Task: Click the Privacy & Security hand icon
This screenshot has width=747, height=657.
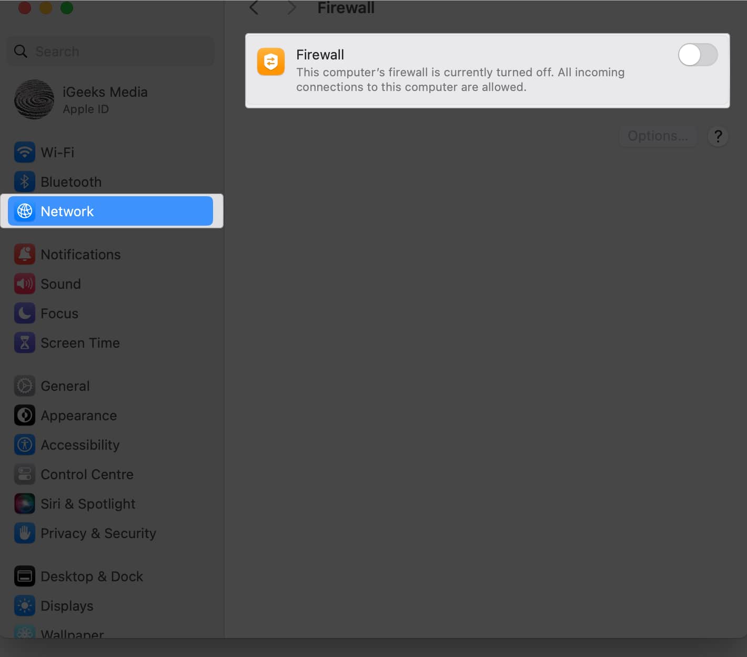Action: point(24,533)
